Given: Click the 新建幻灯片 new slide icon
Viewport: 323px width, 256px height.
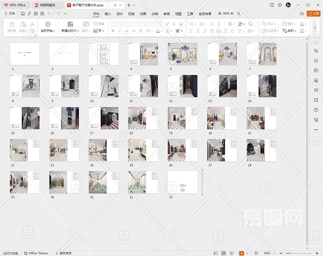Looking at the screenshot, I should coord(70,24).
